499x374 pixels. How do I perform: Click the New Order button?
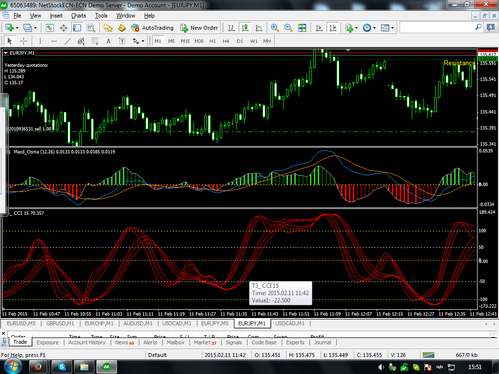tap(199, 28)
